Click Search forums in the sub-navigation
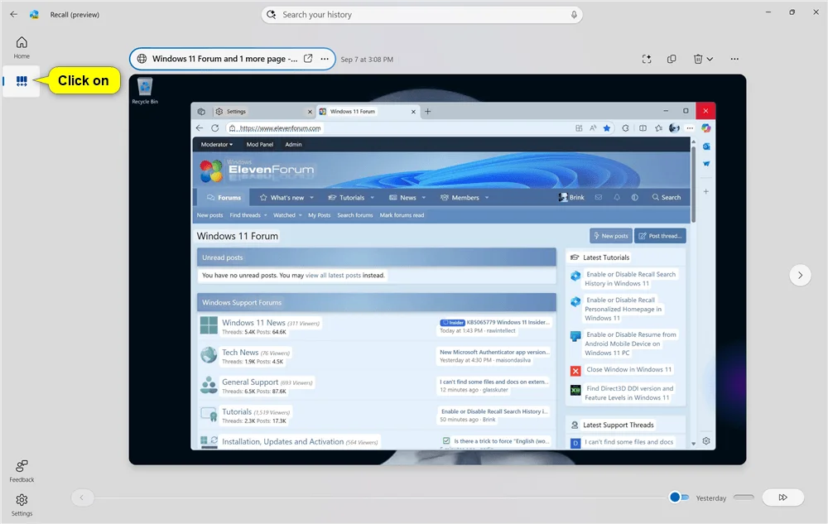This screenshot has height=524, width=828. [355, 215]
